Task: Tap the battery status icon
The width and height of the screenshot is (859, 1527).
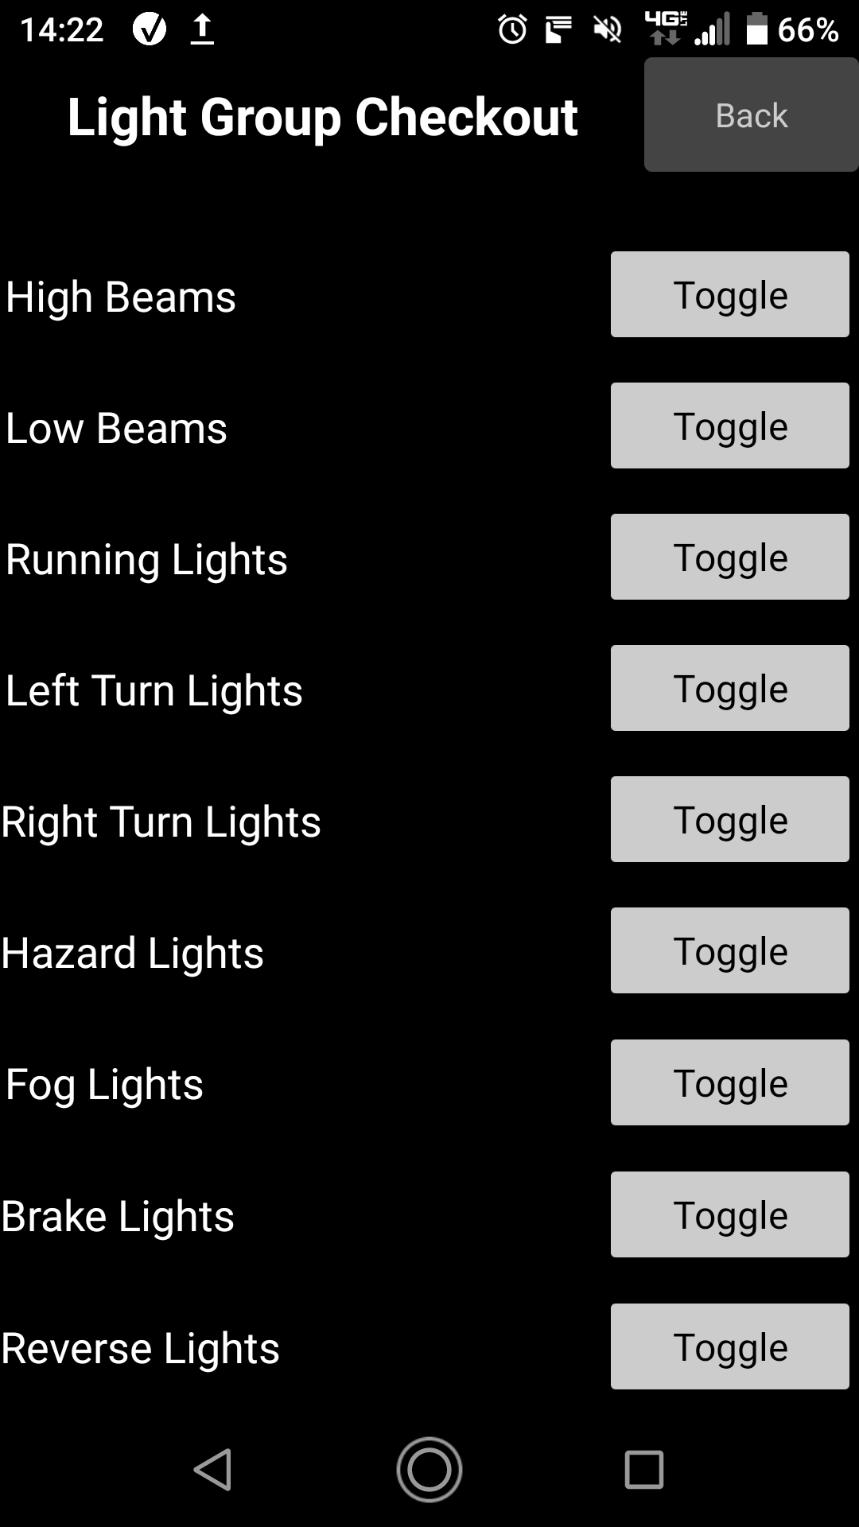Action: pyautogui.click(x=756, y=29)
